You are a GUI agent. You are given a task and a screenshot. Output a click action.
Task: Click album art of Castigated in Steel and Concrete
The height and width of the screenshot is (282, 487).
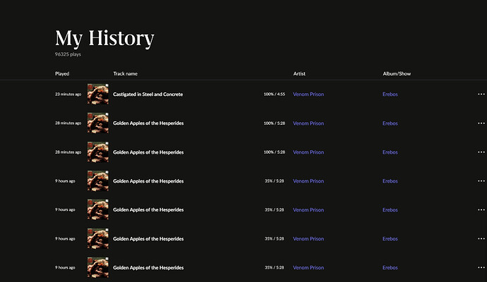pos(98,94)
